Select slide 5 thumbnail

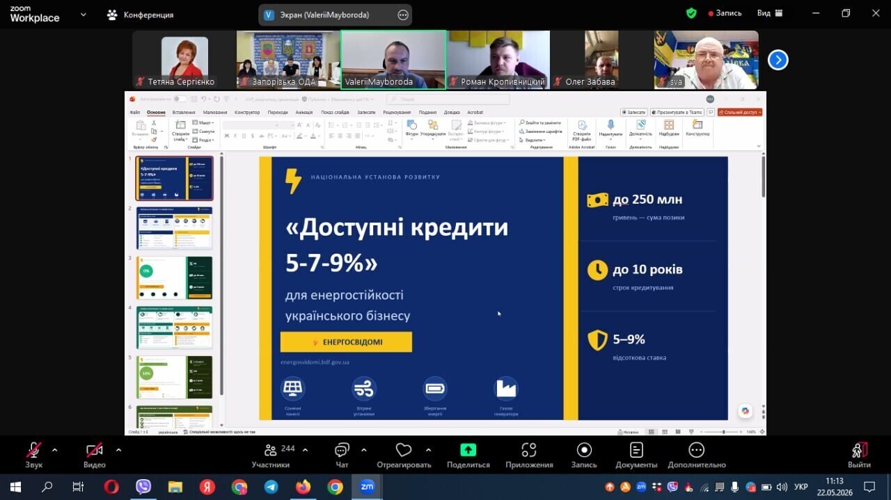click(x=175, y=377)
